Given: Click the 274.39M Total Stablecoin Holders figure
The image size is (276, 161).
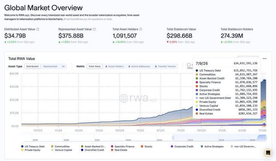Looking at the screenshot, I should point(232,36).
